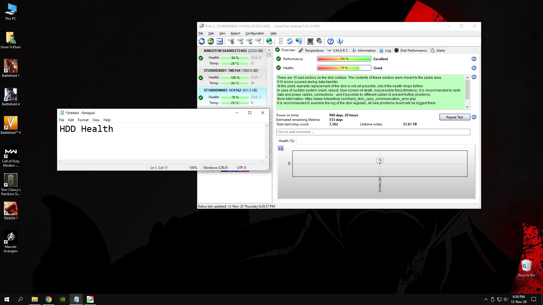
Task: Click the right arrow of Notepad horizontal scrollbar
Action: pos(262,162)
